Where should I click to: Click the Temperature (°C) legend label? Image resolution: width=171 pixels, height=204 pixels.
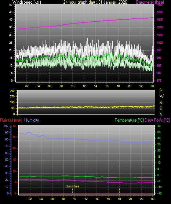point(129,120)
